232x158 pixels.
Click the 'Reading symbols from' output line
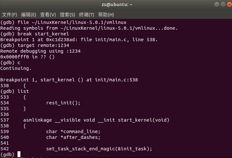click(x=89, y=28)
